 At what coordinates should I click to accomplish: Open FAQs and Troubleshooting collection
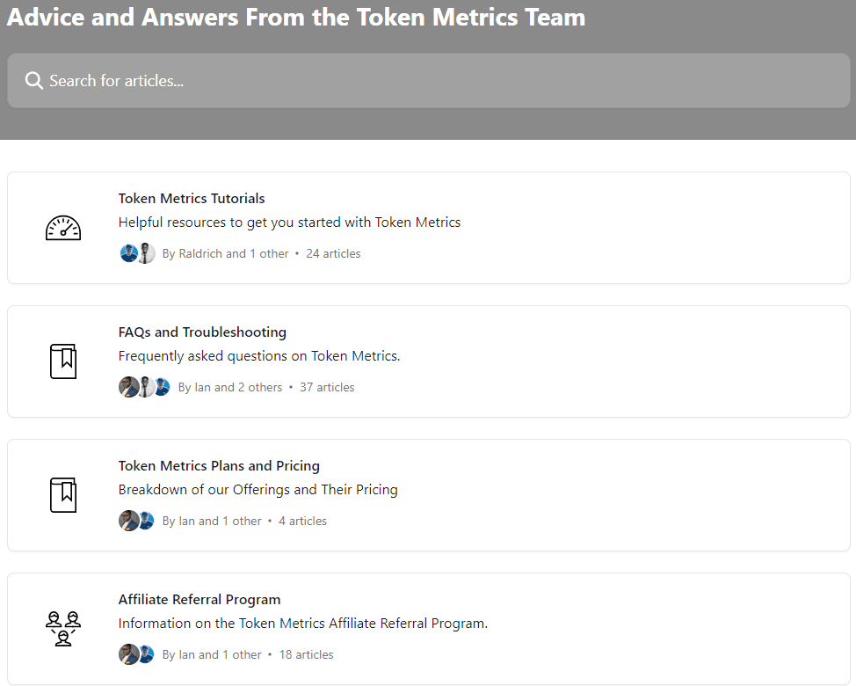tap(202, 332)
